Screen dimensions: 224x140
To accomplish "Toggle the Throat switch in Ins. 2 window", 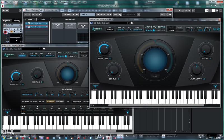I will (179, 30).
